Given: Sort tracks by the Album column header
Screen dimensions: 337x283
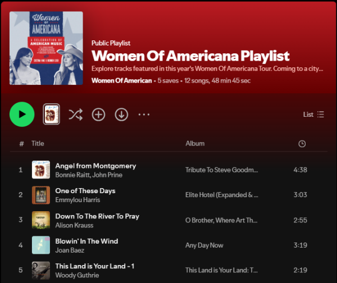Looking at the screenshot, I should (x=195, y=144).
